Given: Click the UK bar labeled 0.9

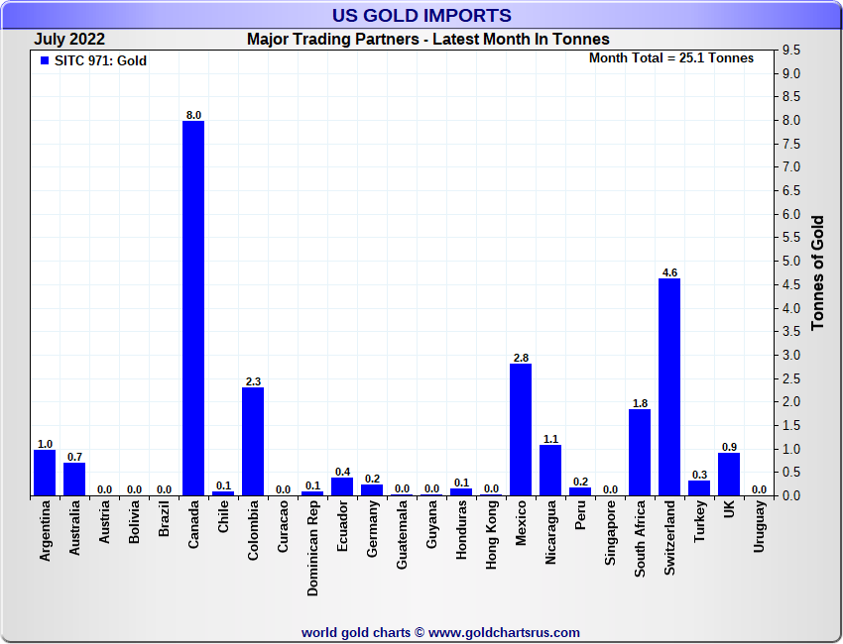Looking at the screenshot, I should [729, 475].
